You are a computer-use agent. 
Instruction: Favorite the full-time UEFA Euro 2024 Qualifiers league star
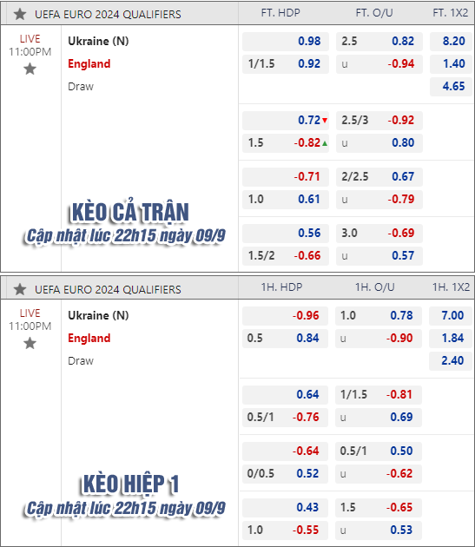[20, 14]
